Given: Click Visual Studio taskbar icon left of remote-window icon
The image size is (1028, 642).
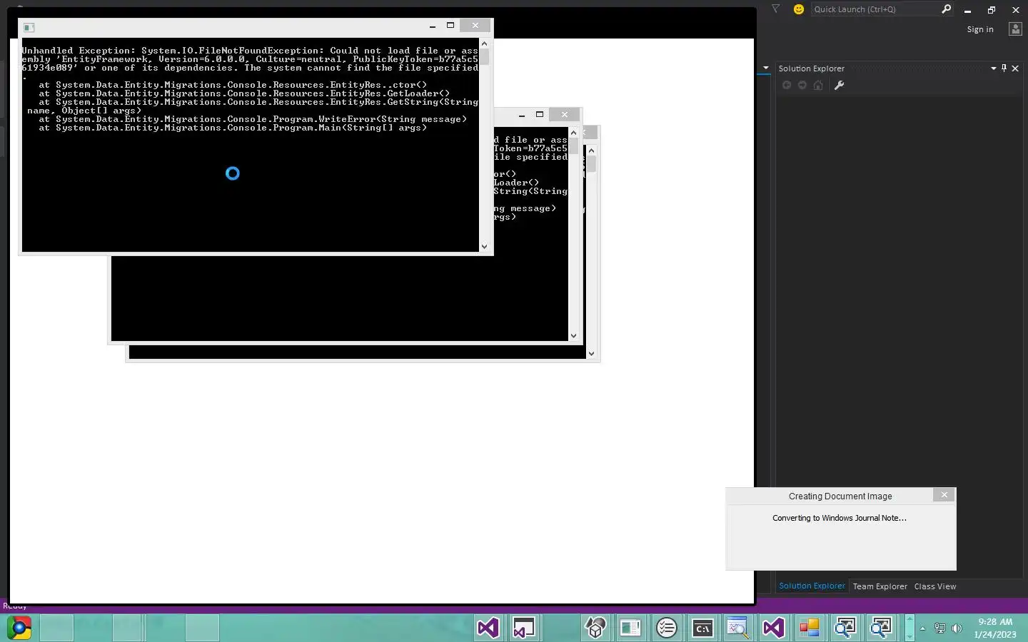Looking at the screenshot, I should (488, 628).
